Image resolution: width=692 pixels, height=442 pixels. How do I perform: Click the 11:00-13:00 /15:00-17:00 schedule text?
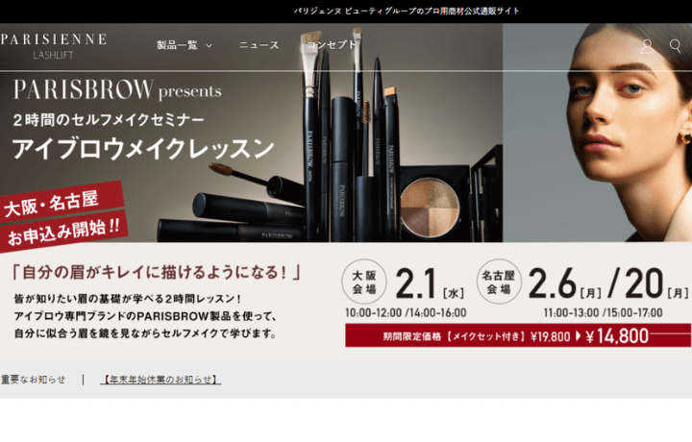point(603,312)
